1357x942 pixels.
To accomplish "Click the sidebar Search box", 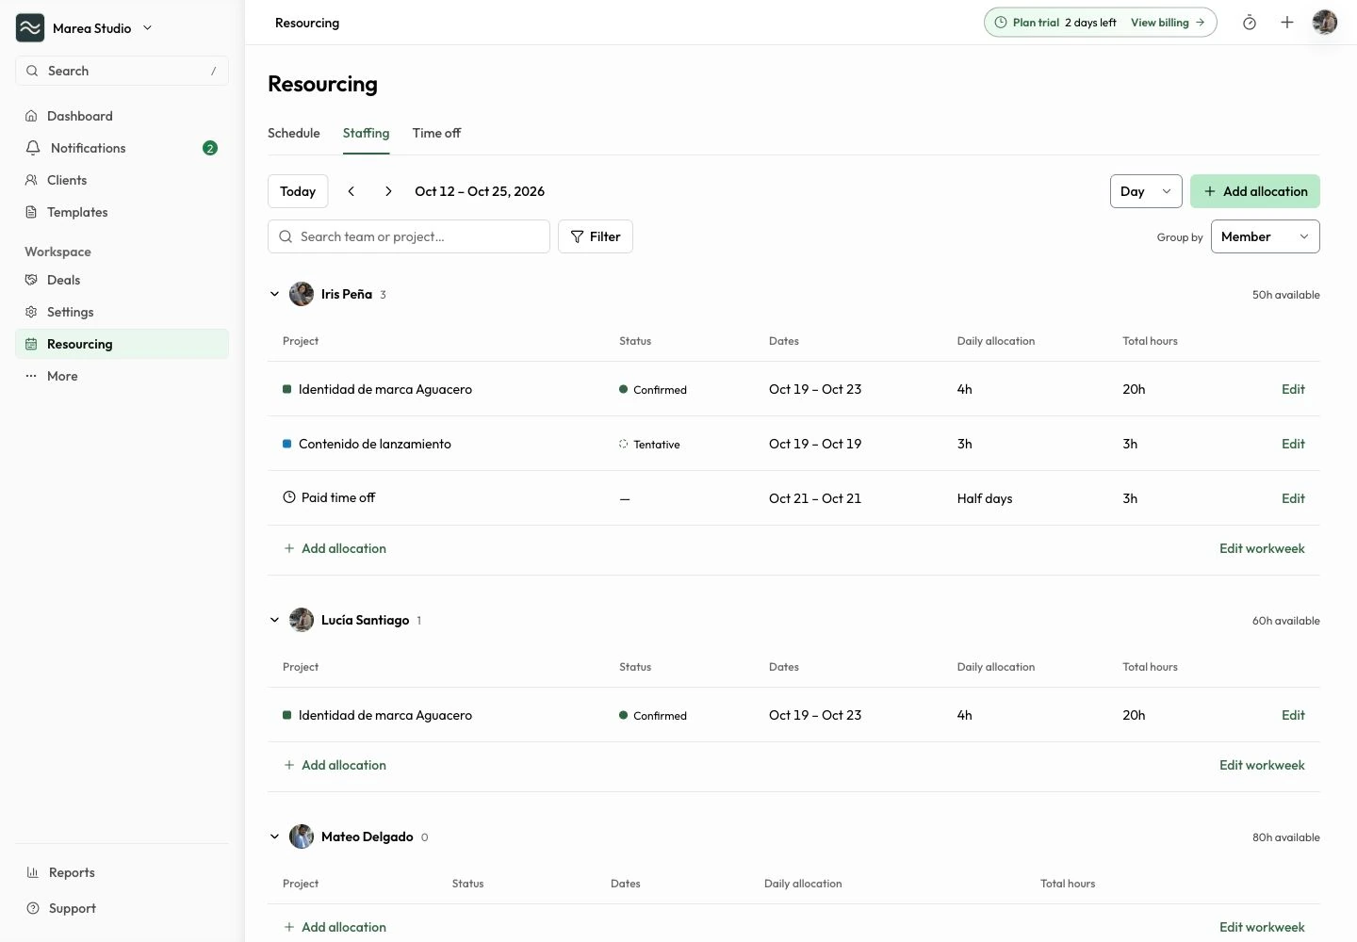I will click(x=122, y=71).
